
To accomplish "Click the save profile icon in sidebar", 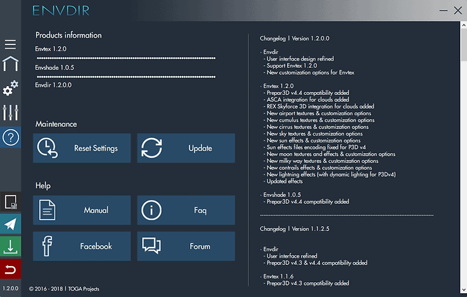I will point(10,202).
